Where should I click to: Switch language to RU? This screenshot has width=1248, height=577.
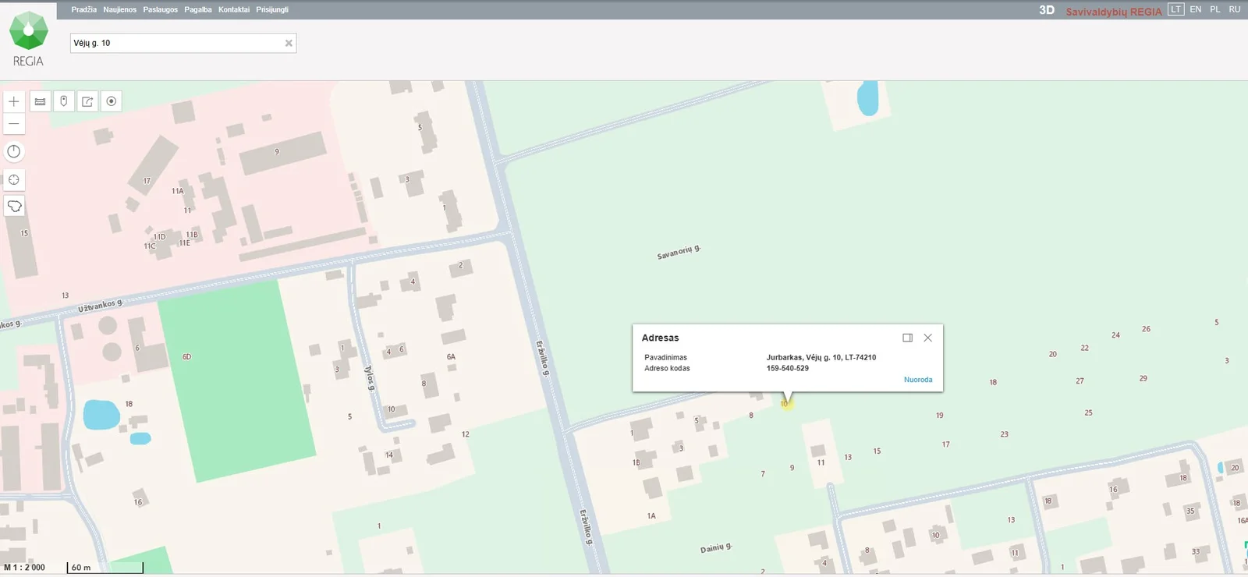[1234, 9]
